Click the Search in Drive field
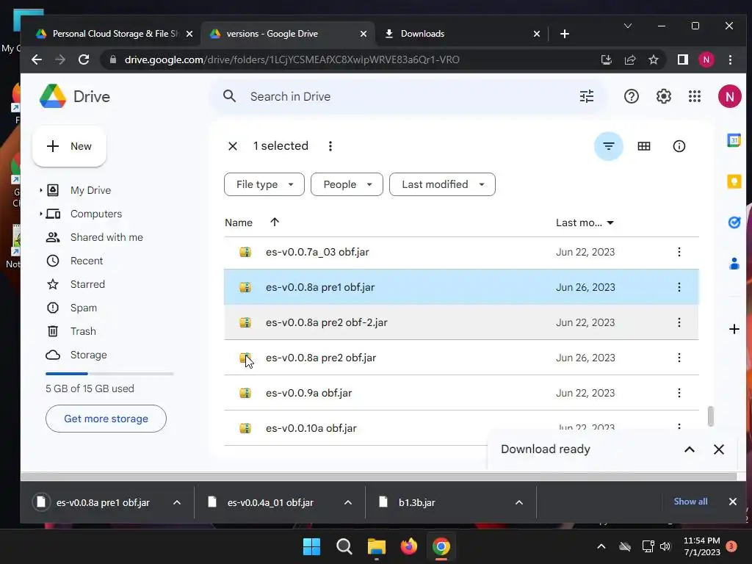 pos(408,96)
